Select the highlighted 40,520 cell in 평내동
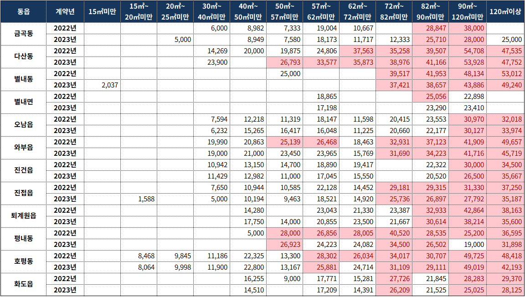Viewport: 525px width, 297px height. pos(394,233)
